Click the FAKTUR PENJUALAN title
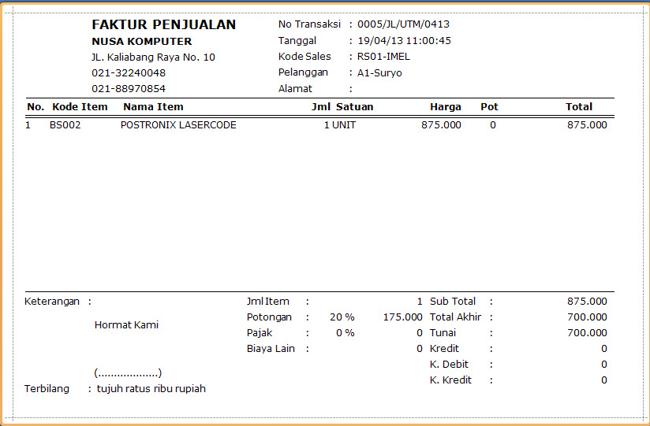The width and height of the screenshot is (650, 426). 164,25
